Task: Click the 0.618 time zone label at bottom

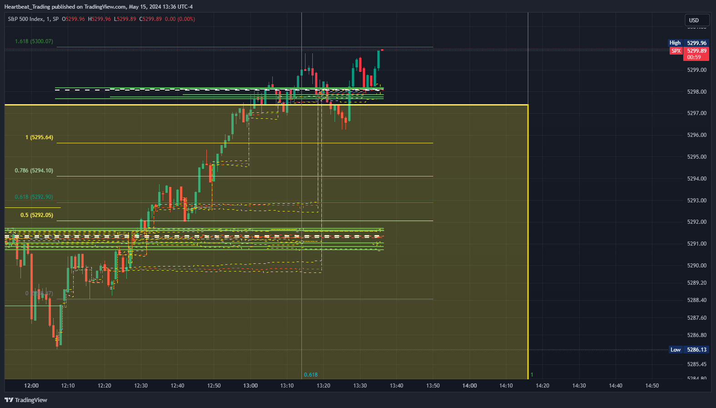Action: tap(311, 375)
